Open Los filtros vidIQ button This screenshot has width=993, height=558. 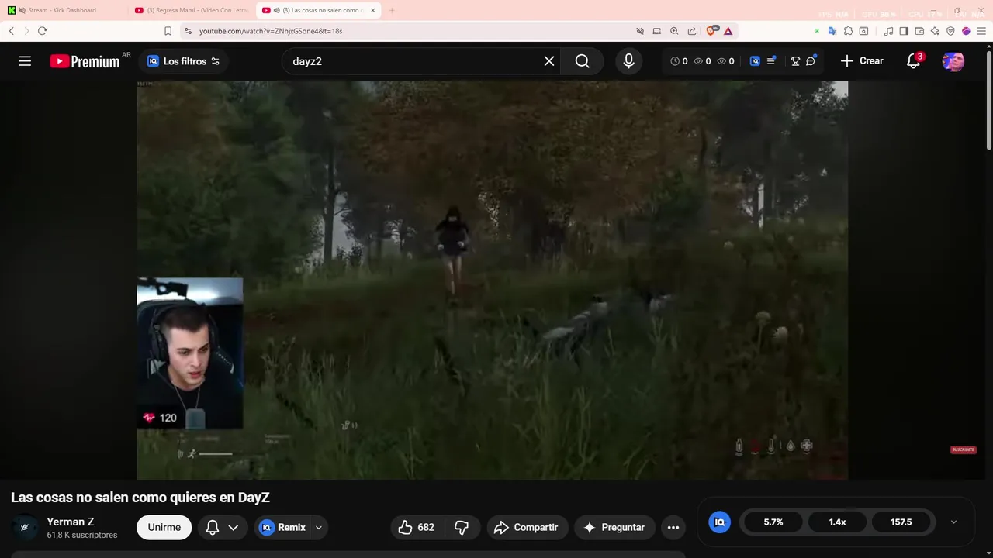click(184, 61)
